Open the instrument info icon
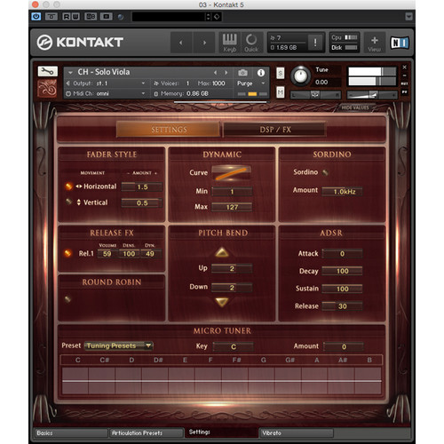 tap(261, 73)
